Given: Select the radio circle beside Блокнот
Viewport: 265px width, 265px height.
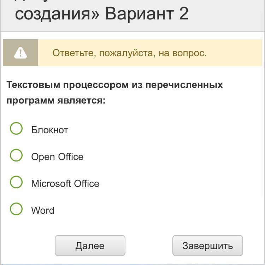Looking at the screenshot, I should tap(16, 129).
